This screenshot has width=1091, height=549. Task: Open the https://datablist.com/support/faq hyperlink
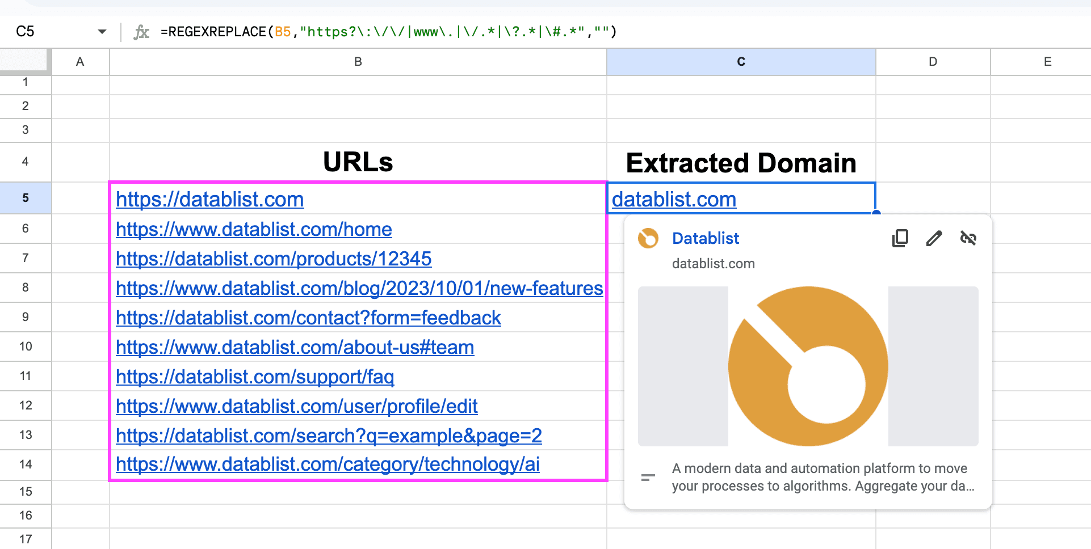[255, 376]
